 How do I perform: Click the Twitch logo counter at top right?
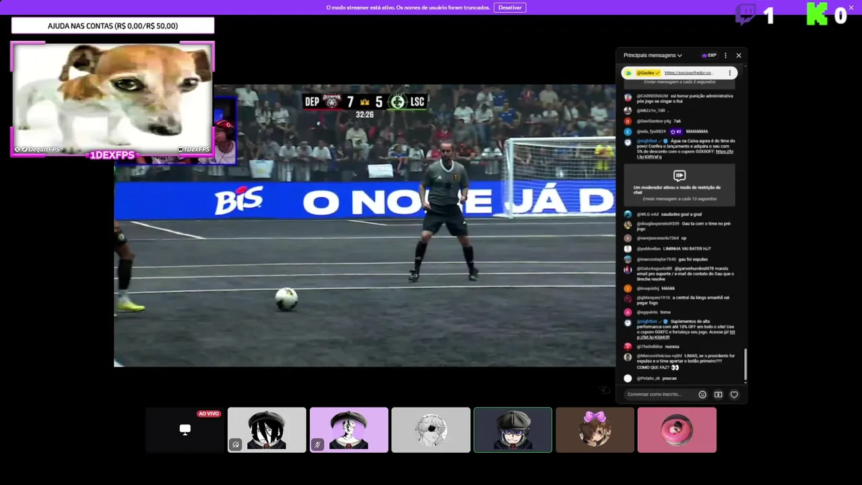tap(754, 15)
